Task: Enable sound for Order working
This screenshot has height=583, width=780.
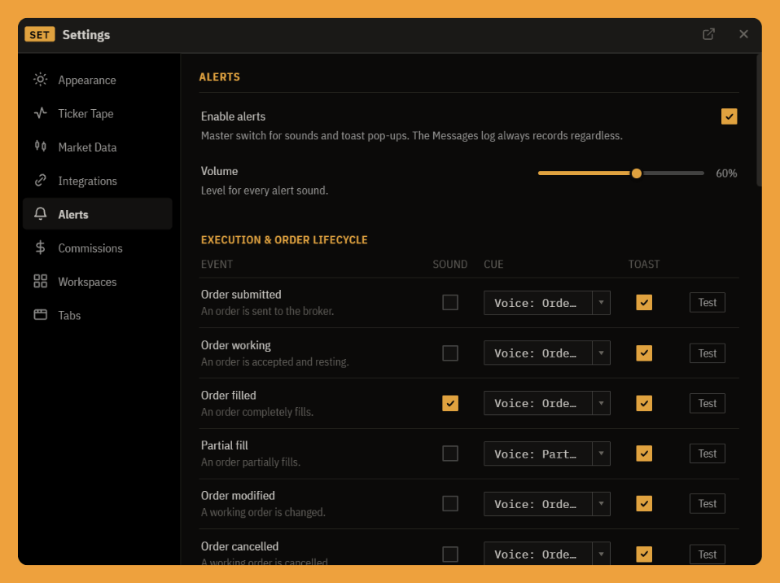Action: [450, 353]
